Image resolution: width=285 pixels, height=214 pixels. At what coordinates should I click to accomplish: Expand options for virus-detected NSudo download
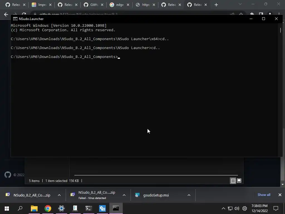click(x=124, y=195)
